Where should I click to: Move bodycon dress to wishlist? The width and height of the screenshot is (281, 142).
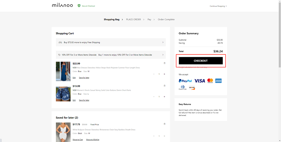[93, 139]
